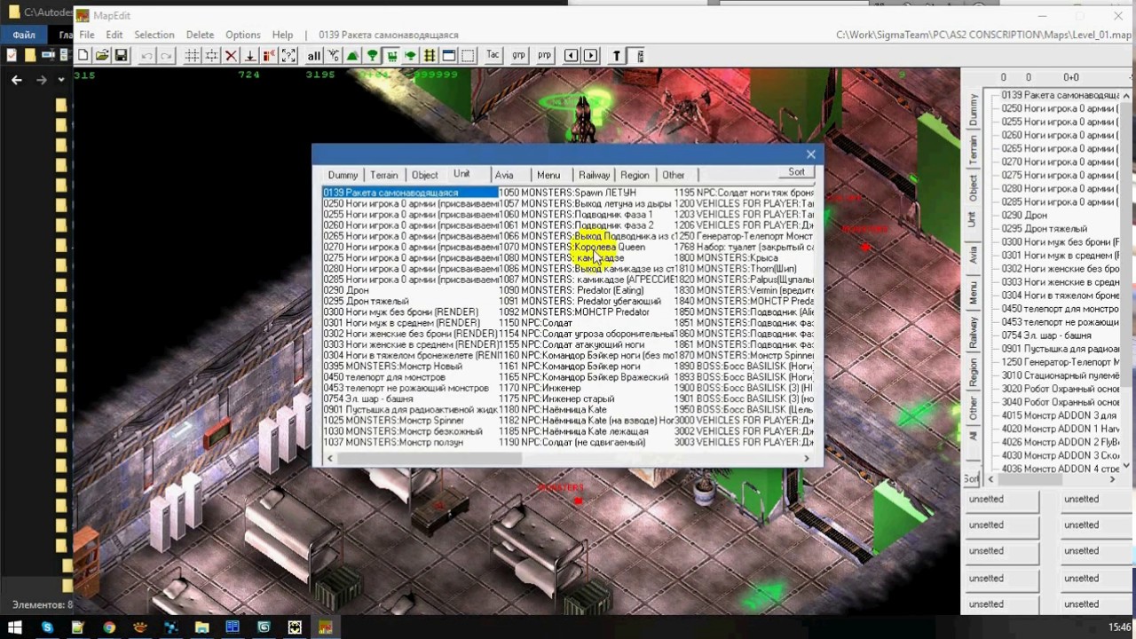Open the Edit menu

pos(114,35)
